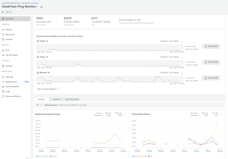Screen dimensions: 228x159
Task: Click the Logs document icon
Action: tap(3, 91)
